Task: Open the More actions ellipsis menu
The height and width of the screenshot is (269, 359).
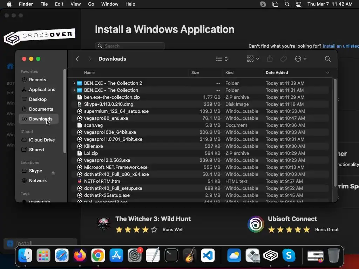Action: click(x=300, y=59)
